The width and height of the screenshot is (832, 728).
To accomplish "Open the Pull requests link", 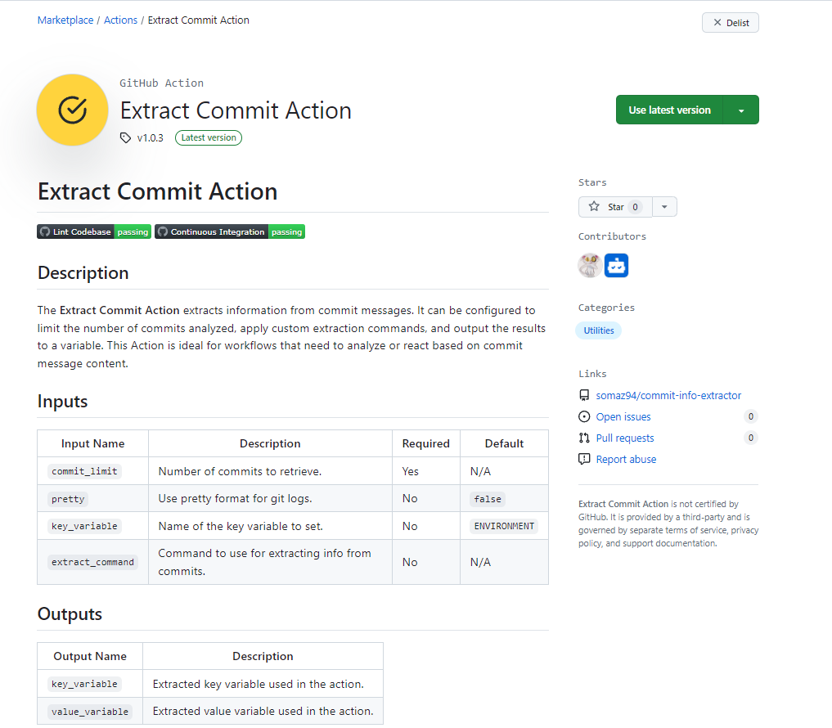I will point(624,438).
